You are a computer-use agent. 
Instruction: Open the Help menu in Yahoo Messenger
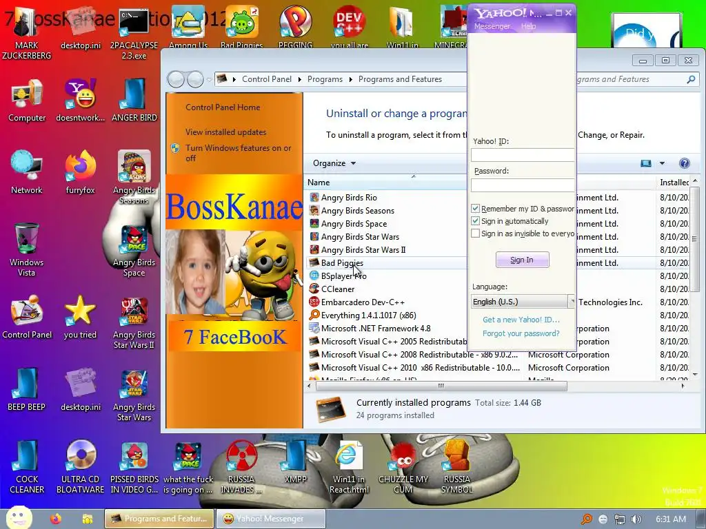[528, 26]
